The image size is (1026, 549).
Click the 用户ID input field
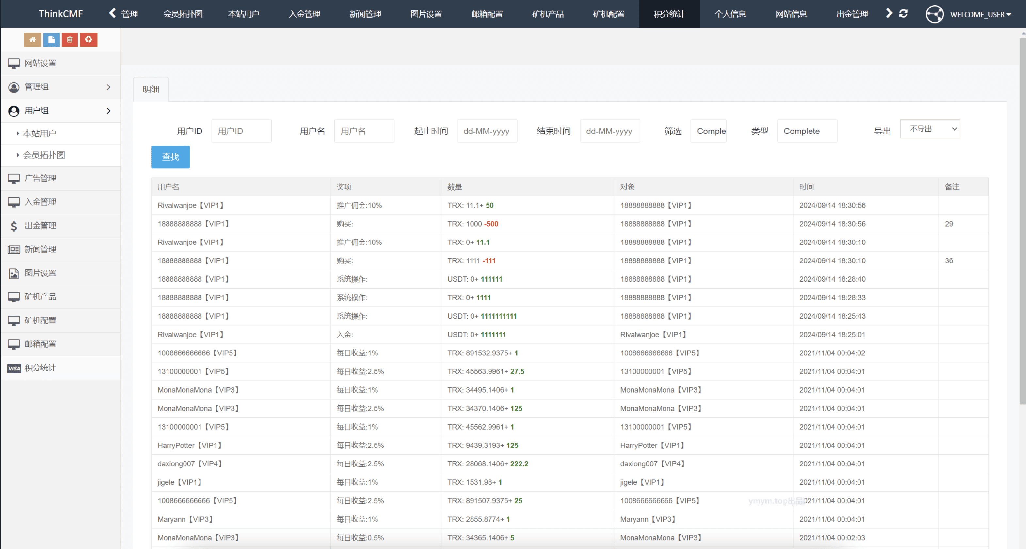pos(241,131)
